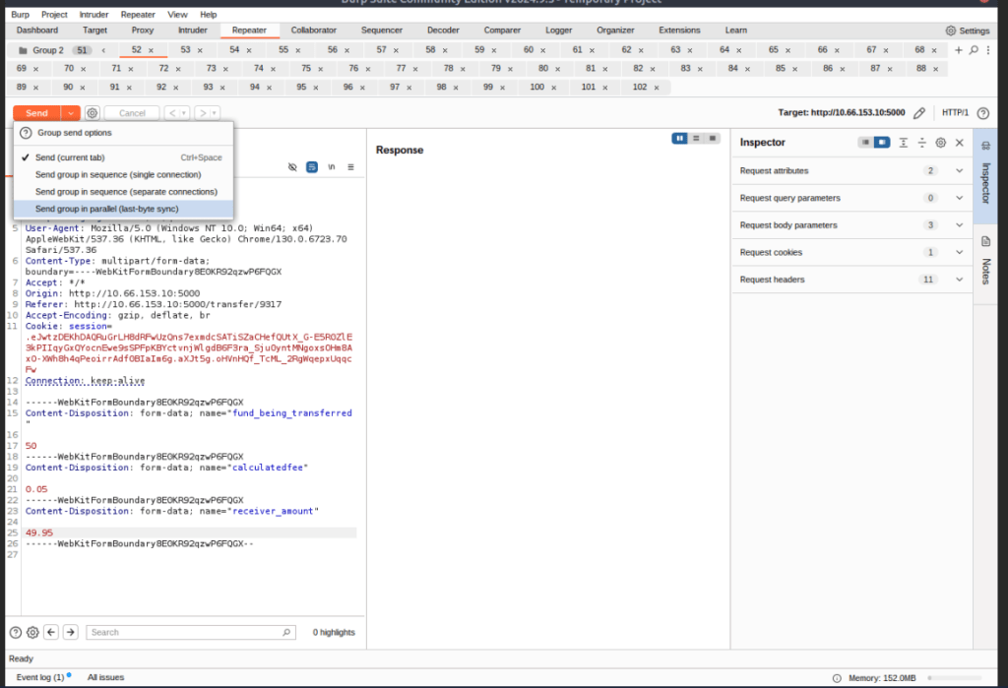Collapse all Inspector sections icon
Screen dimensions: 1008x688
[921, 142]
